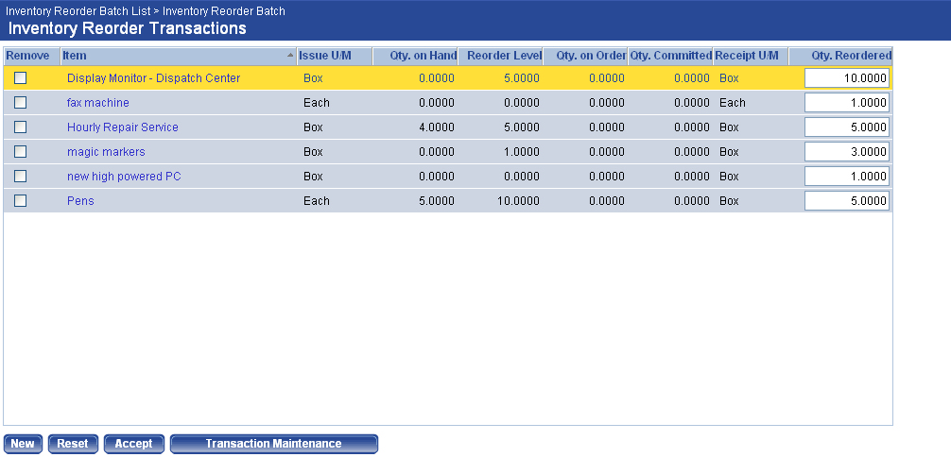Screen dimensions: 951x457
Task: Sort by Issue U/M column header
Action: click(x=325, y=56)
